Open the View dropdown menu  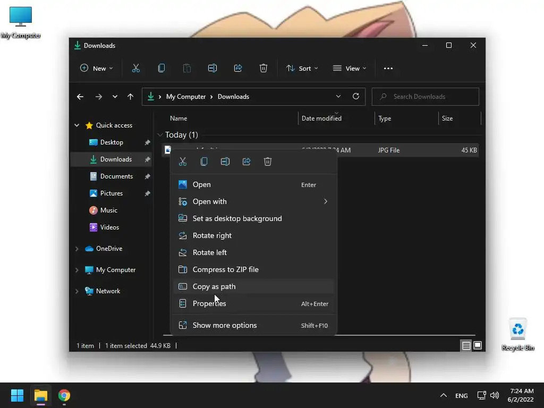tap(350, 69)
